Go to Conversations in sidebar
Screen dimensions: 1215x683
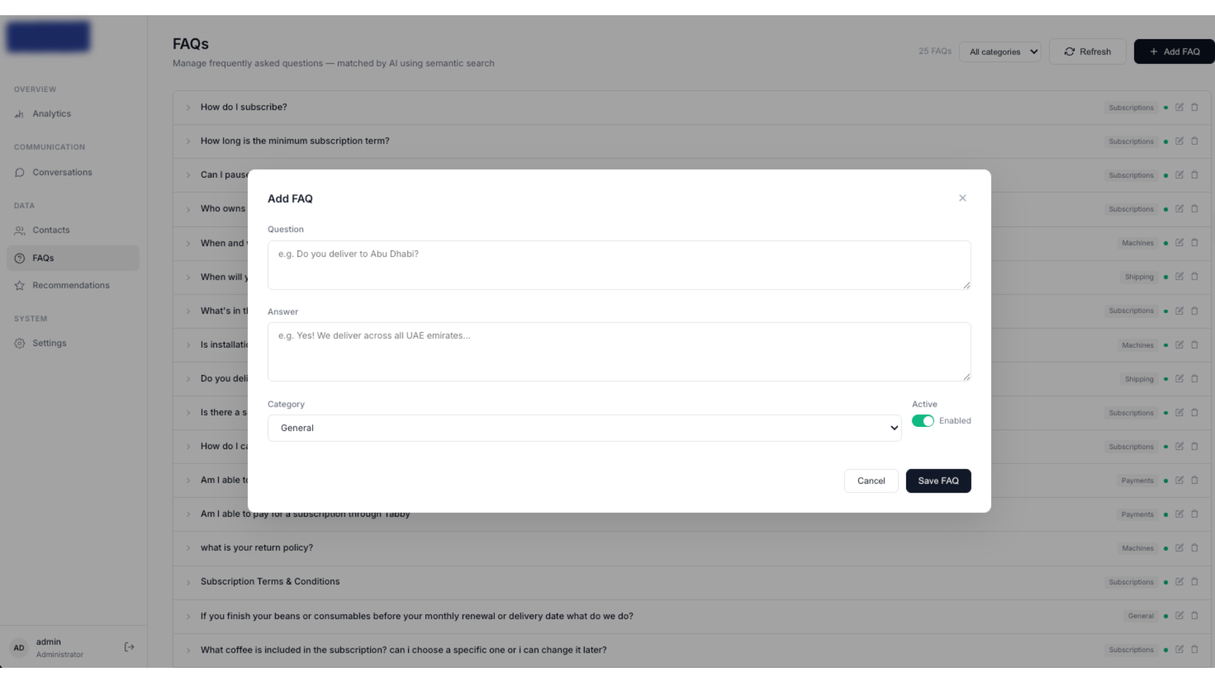click(x=62, y=172)
